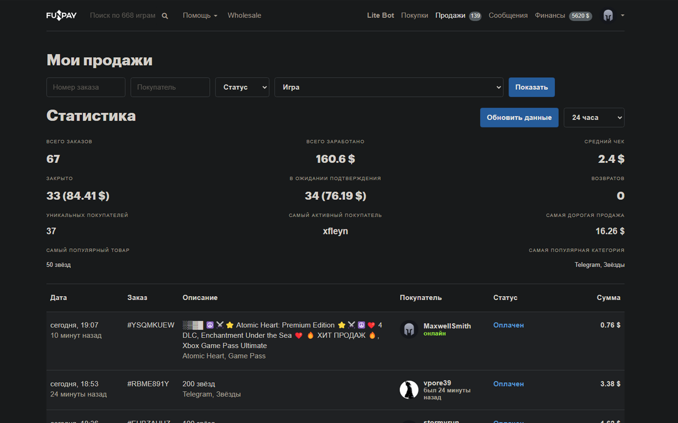
Task: Expand the Помощь menu
Action: click(x=200, y=16)
